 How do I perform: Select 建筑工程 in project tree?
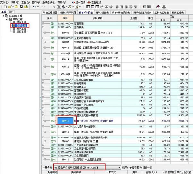pos(21,22)
